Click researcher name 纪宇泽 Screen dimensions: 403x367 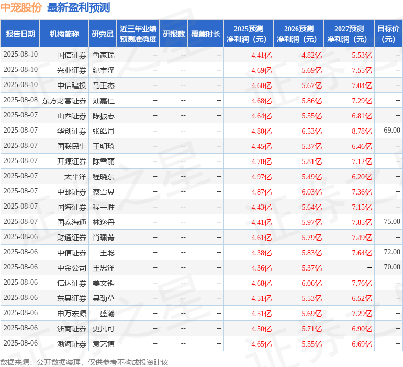103,70
